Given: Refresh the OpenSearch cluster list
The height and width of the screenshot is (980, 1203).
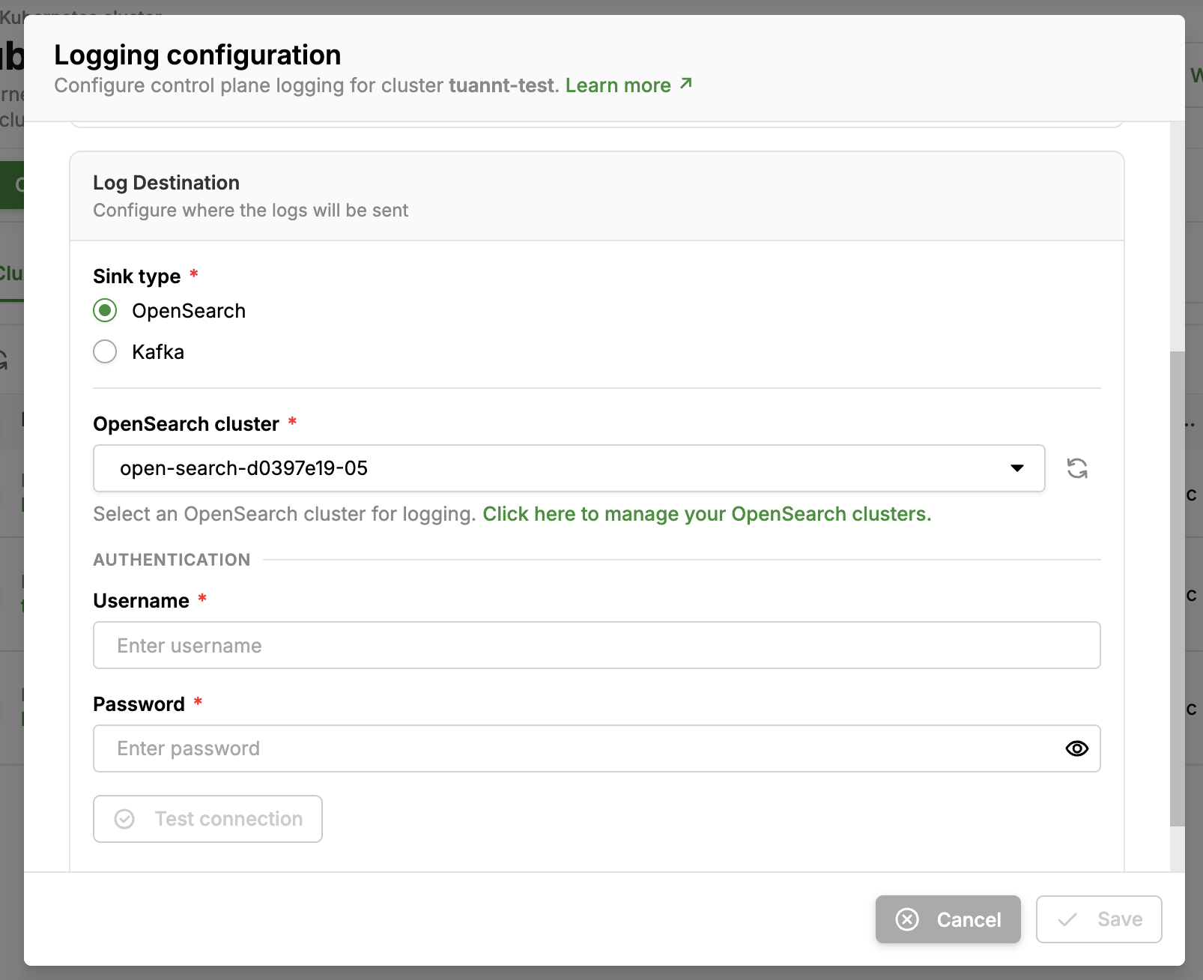Looking at the screenshot, I should tap(1077, 468).
